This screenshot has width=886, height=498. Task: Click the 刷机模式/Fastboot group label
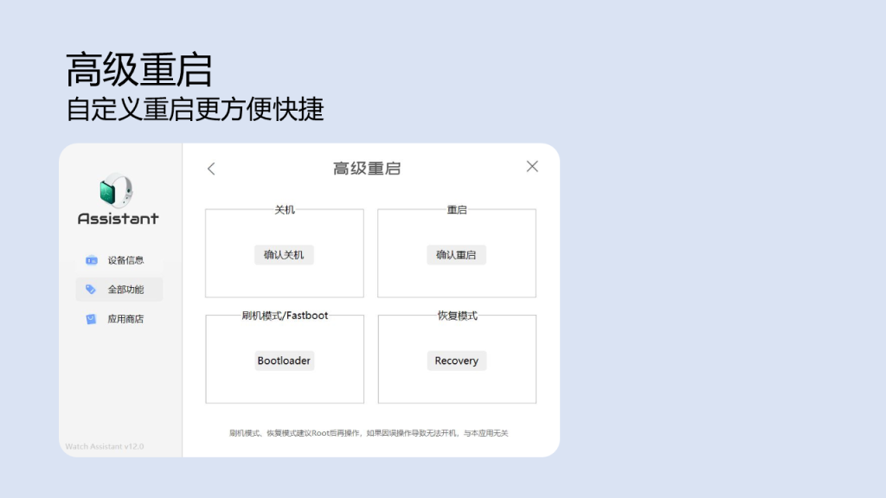click(285, 316)
